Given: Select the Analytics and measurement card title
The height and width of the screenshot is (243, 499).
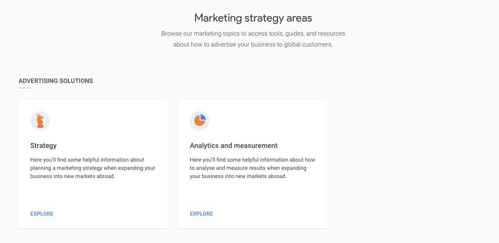Looking at the screenshot, I should [233, 146].
